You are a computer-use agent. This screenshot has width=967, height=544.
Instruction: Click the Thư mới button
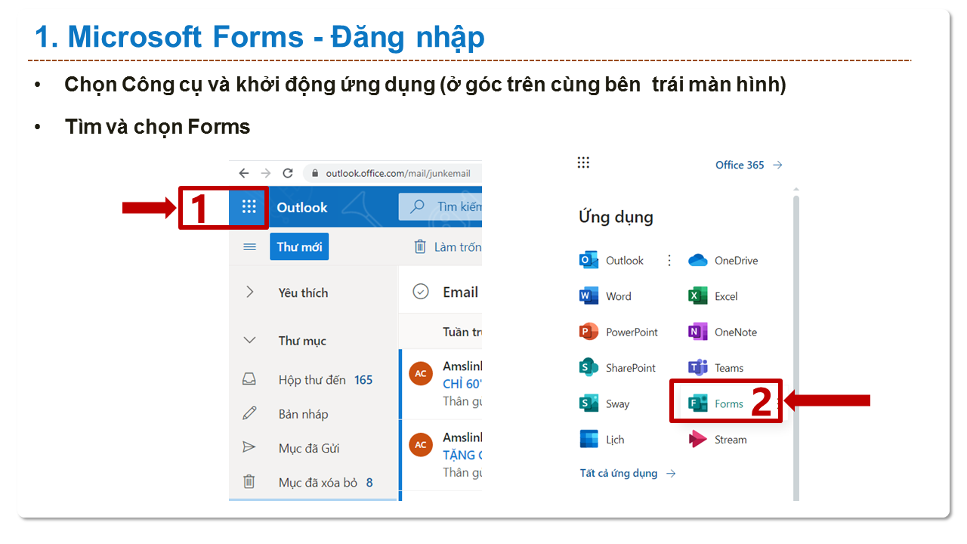(x=299, y=247)
